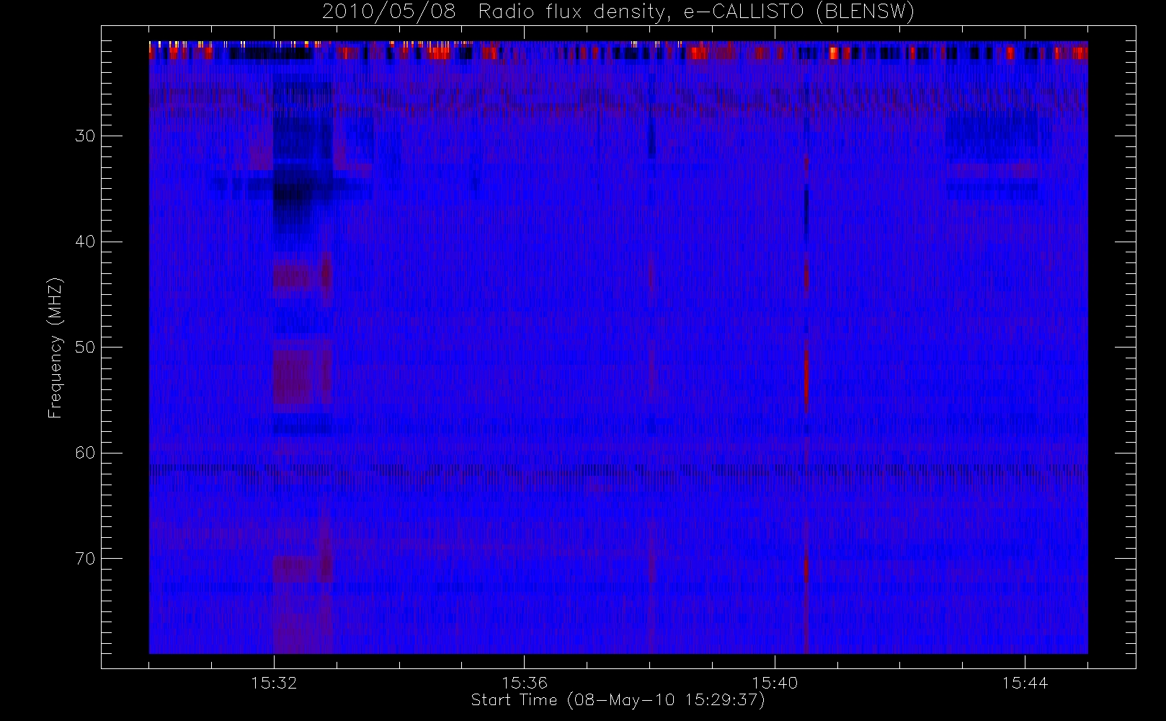Click the 70 frequency tick label
This screenshot has height=721, width=1166.
[x=85, y=558]
